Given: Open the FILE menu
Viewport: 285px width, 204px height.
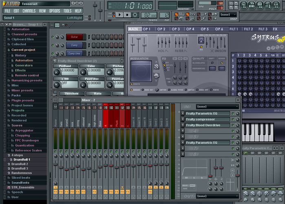Looking at the screenshot, I should (8, 11).
